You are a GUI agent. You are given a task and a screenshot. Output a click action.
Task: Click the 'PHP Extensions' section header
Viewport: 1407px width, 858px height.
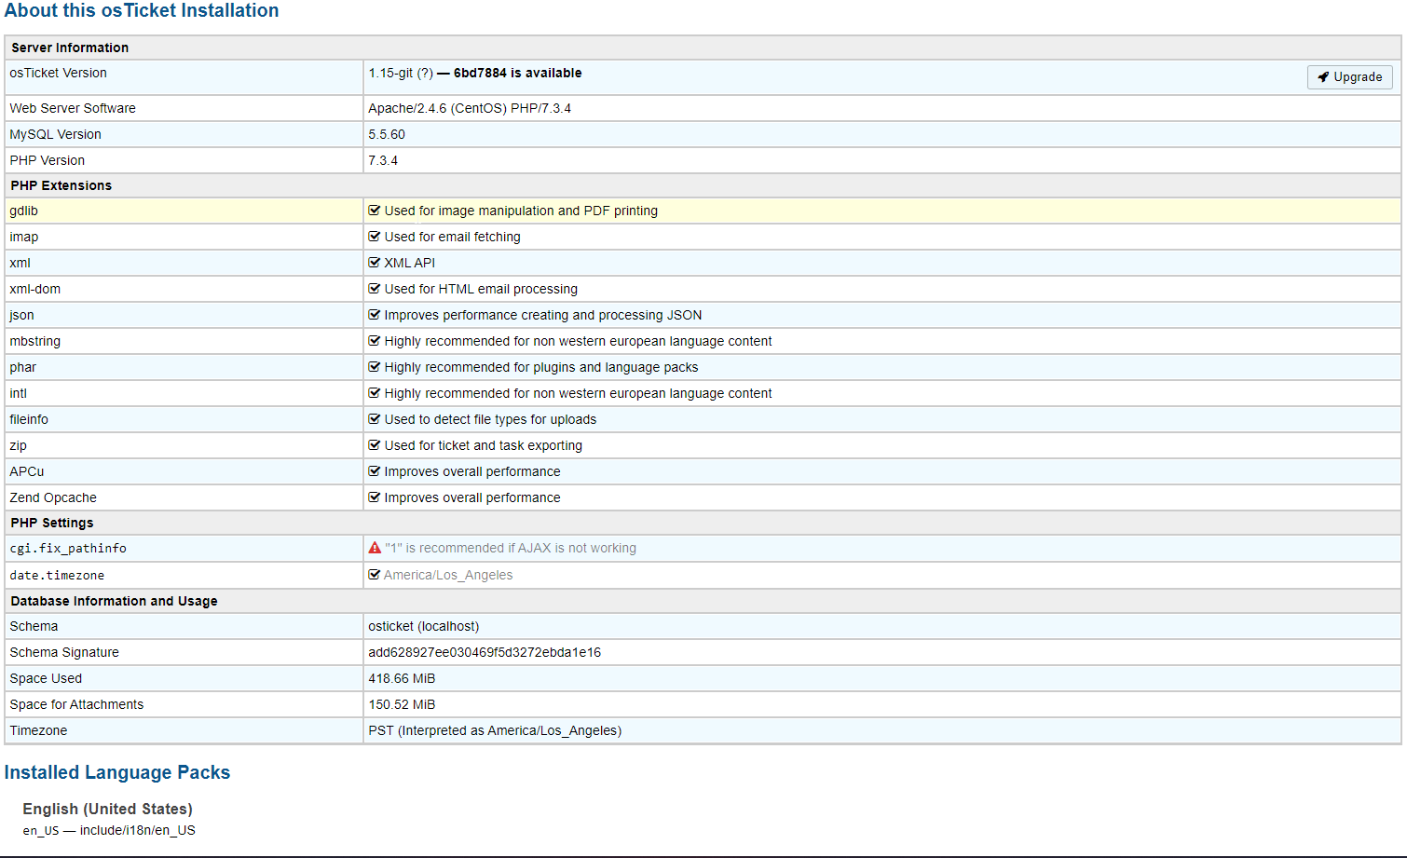(61, 185)
